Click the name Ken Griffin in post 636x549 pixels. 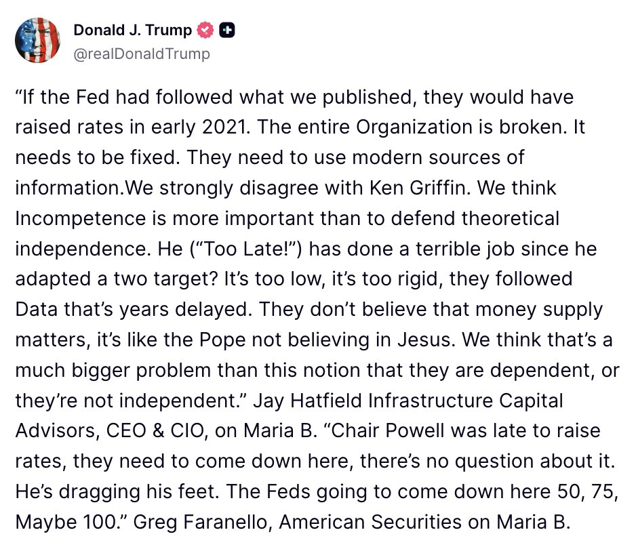click(x=417, y=188)
